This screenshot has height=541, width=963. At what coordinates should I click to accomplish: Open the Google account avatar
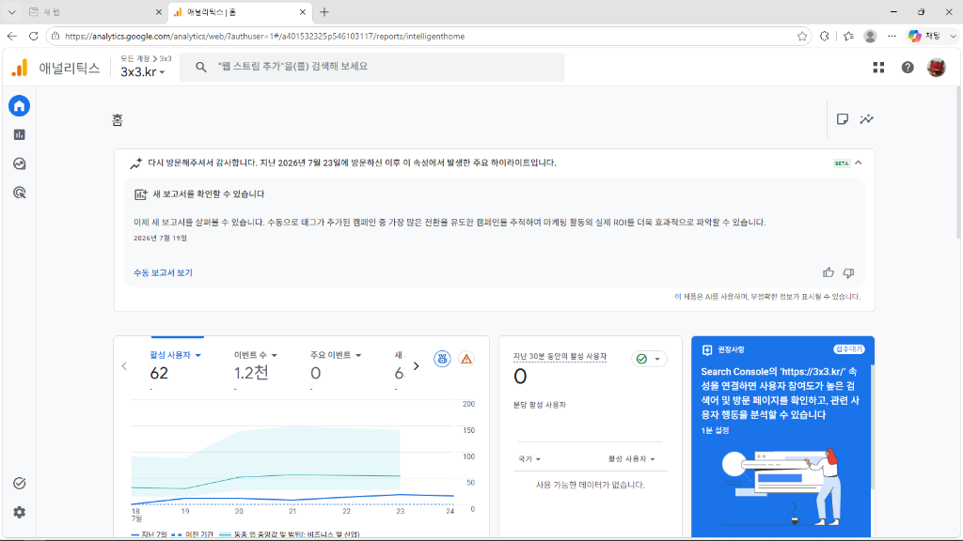pyautogui.click(x=937, y=68)
